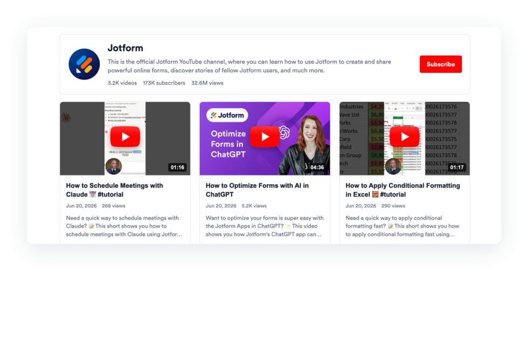This screenshot has height=349, width=528.
Task: Click description starting 'Need a quick way to schedule'
Action: pos(124,226)
